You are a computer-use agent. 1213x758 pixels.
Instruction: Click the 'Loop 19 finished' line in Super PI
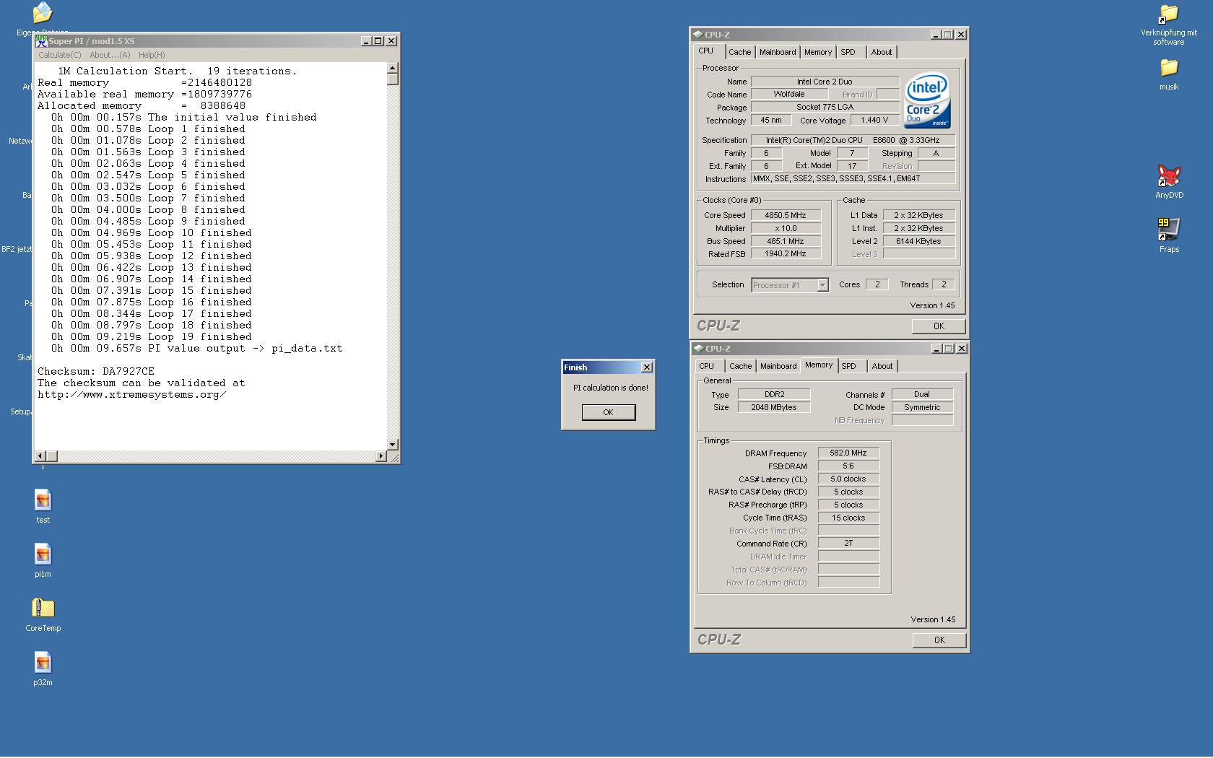(x=152, y=336)
